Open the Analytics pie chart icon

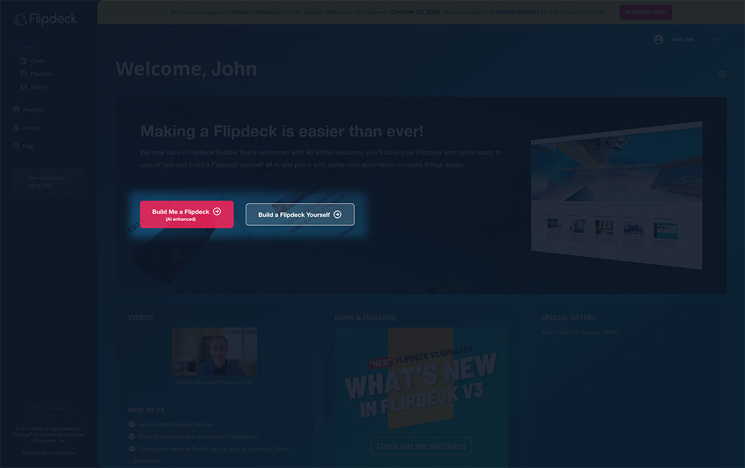click(15, 109)
